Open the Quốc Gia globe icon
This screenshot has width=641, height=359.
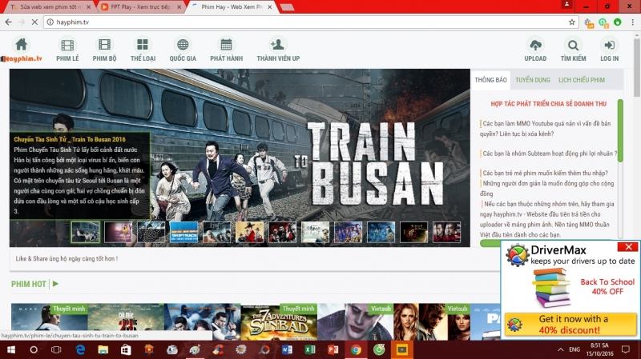click(x=183, y=45)
